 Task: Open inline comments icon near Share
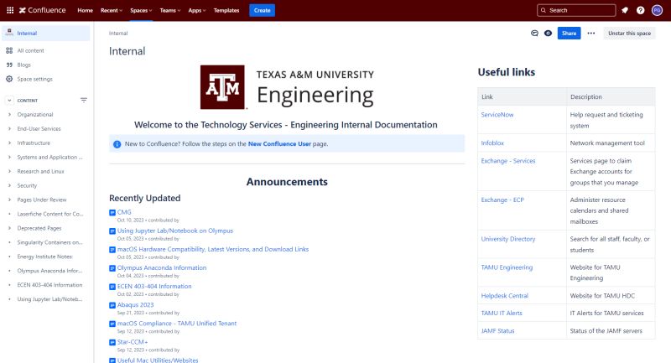point(534,33)
